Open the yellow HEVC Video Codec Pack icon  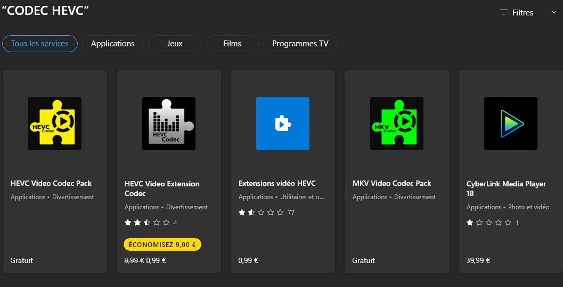[54, 124]
